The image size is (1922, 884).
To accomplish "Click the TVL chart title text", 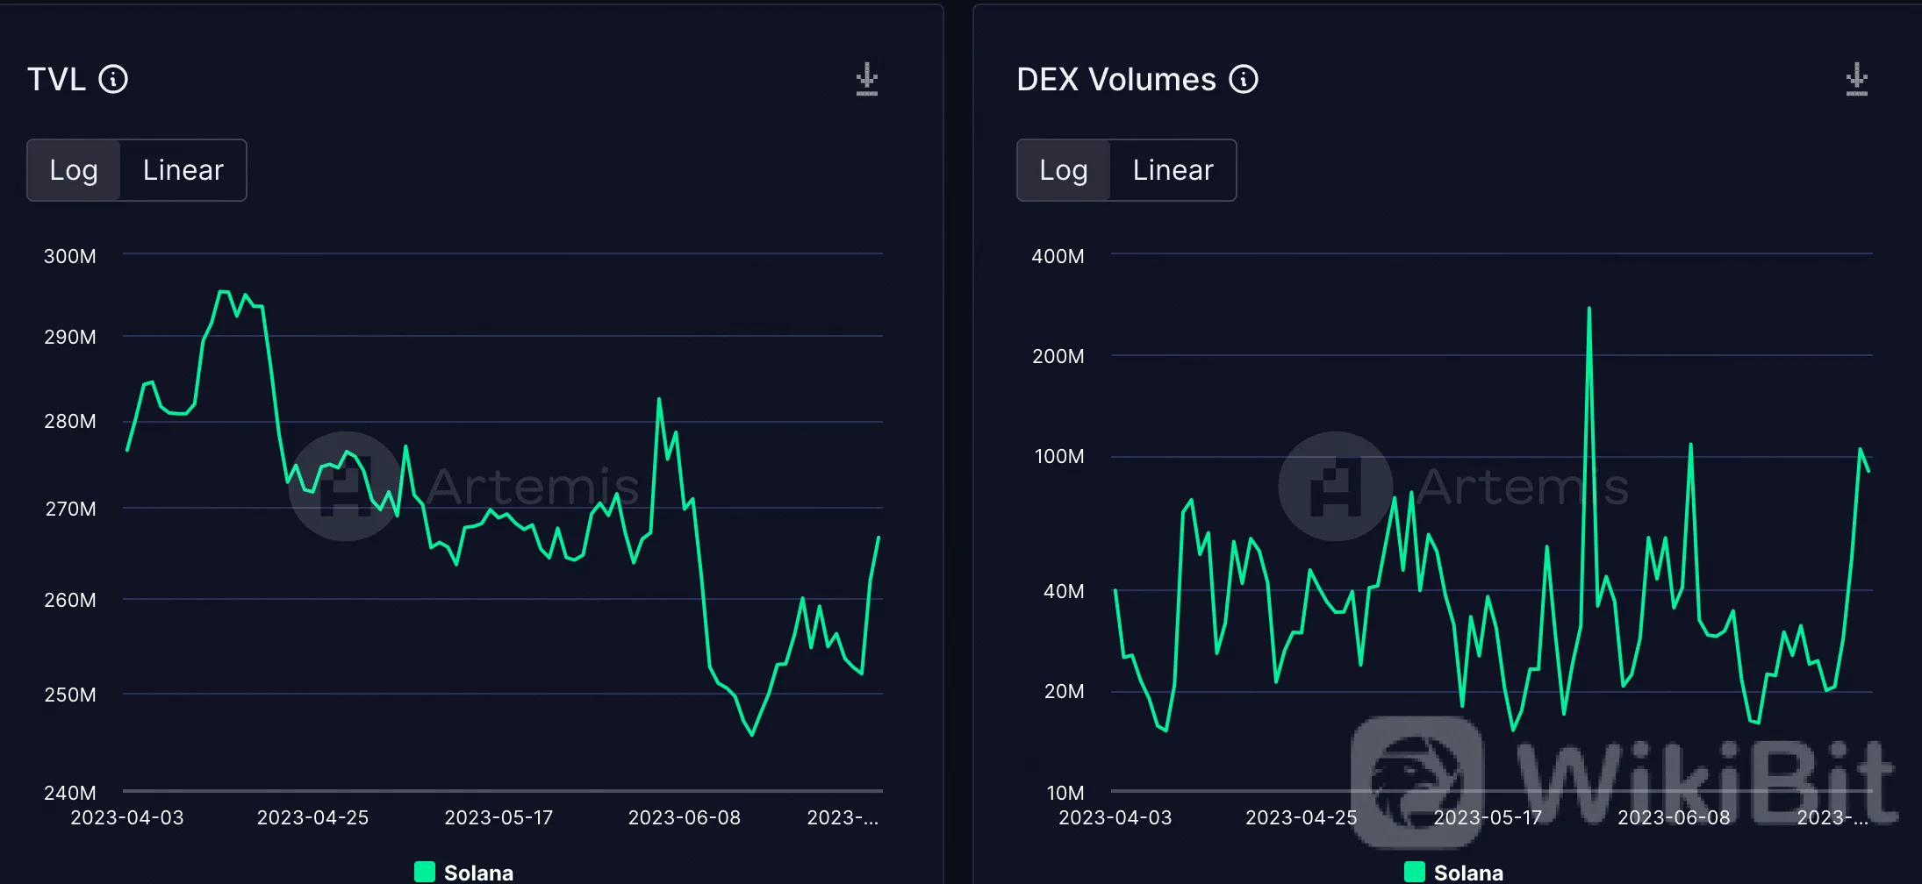I will [x=56, y=80].
